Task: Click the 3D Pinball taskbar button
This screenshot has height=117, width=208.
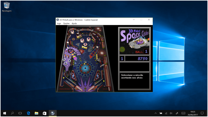Action: pos(53,113)
